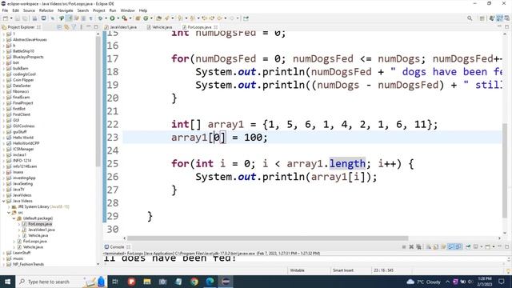The height and width of the screenshot is (288, 512).
Task: Click the taskbar search box
Action: click(61, 282)
